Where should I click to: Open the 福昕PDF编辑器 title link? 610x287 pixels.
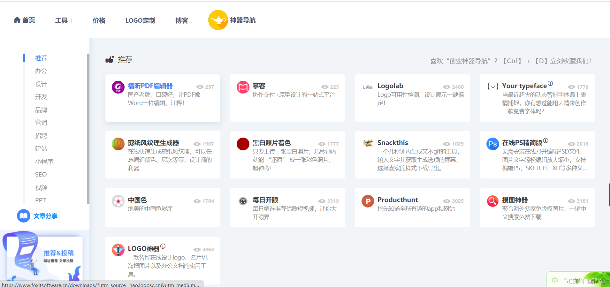(x=150, y=86)
